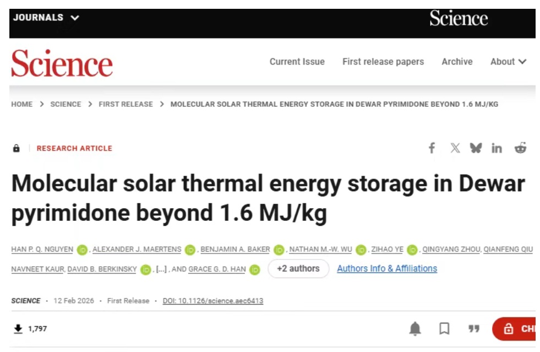Screen dimensions: 540x352
Task: Click the alert bell icon
Action: click(415, 329)
